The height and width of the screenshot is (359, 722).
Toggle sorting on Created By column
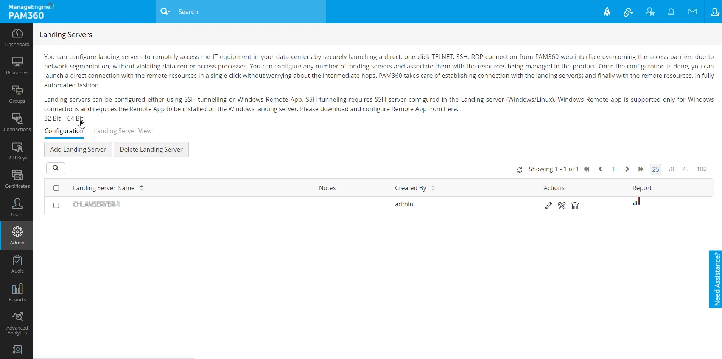434,188
